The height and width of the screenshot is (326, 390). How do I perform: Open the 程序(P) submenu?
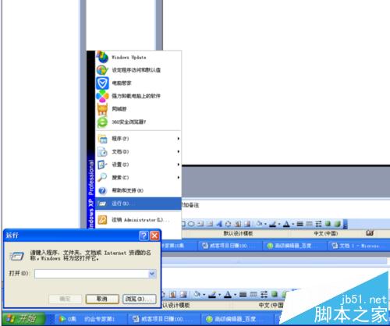tap(138, 139)
